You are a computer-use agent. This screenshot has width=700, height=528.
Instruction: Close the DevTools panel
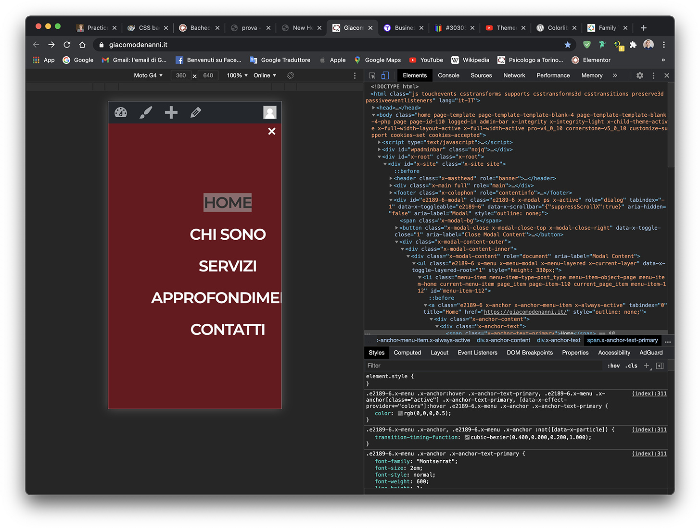pos(667,75)
